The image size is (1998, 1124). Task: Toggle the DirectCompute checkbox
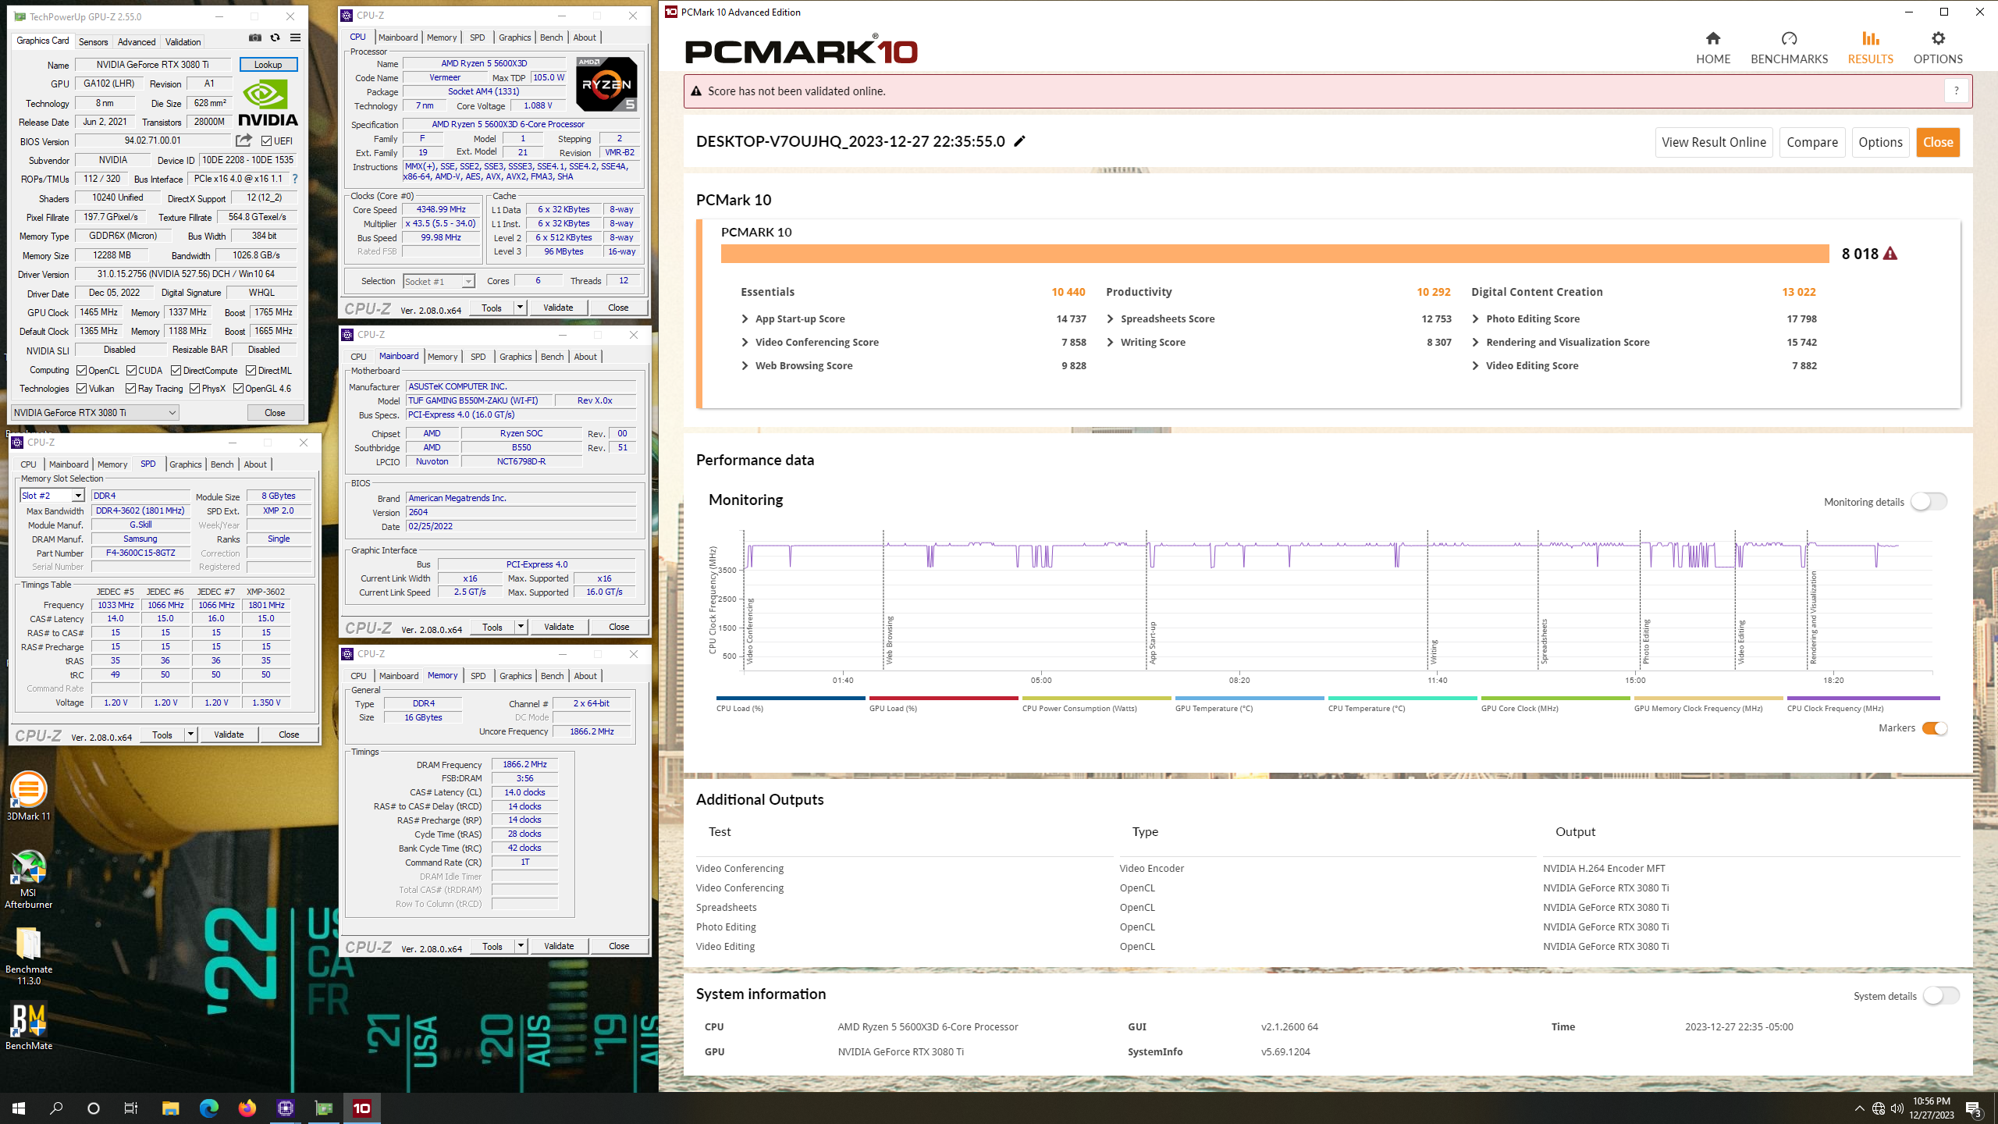[x=176, y=370]
